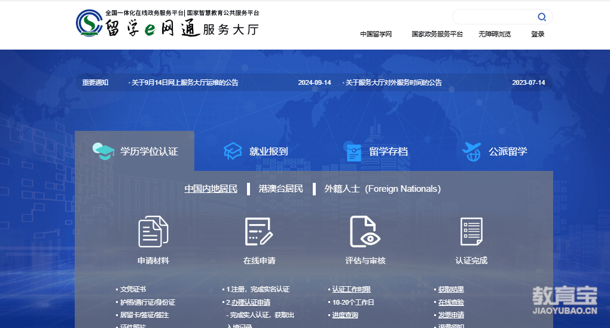Image resolution: width=610 pixels, height=328 pixels.
Task: Click the 评估与审核 eye document icon
Action: pyautogui.click(x=365, y=232)
